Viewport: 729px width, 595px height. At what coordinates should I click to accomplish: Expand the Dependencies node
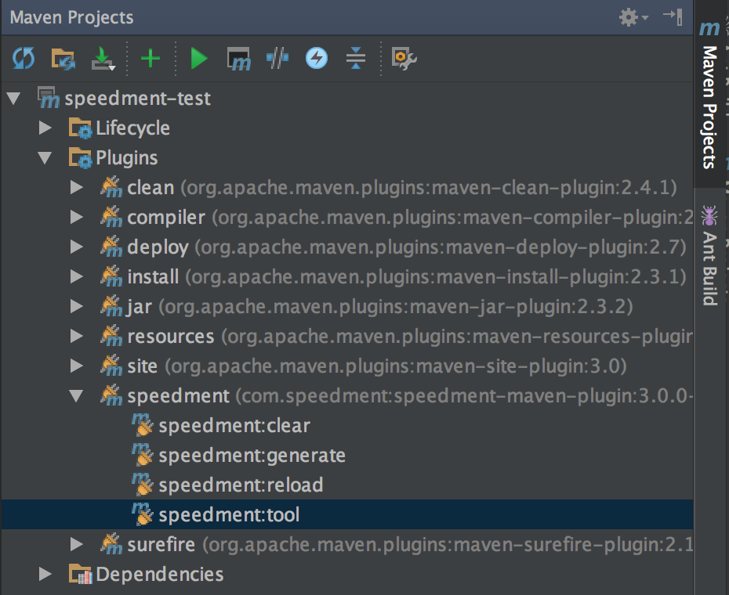(45, 574)
